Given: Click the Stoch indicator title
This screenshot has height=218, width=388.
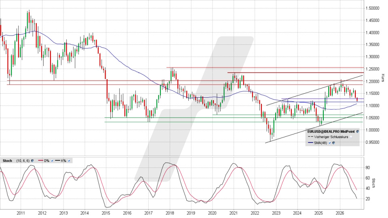Looking at the screenshot, I should (7, 161).
